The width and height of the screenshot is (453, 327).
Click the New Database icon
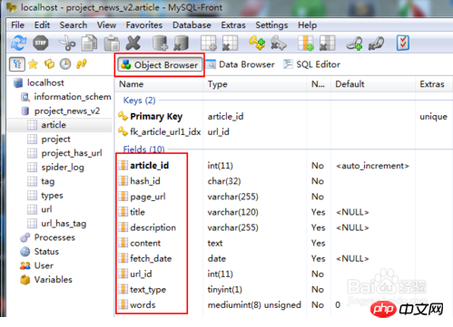coord(160,43)
